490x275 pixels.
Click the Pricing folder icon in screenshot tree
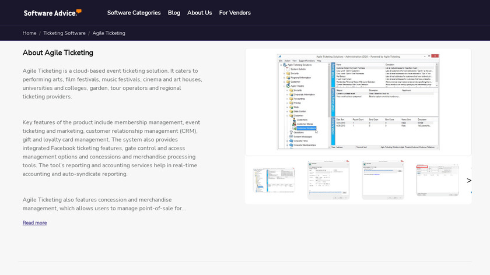291,103
